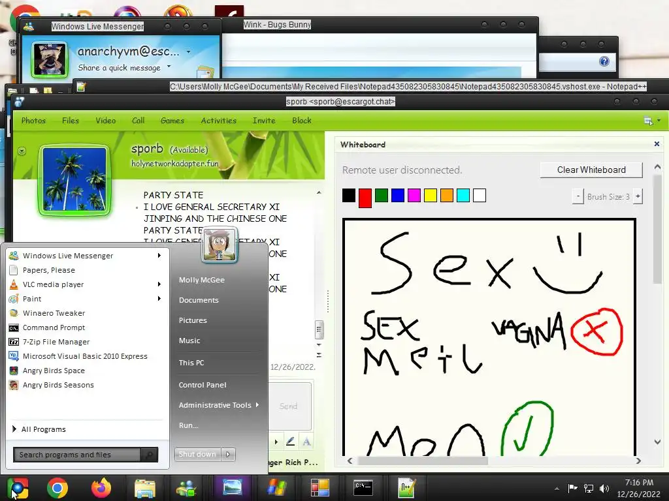This screenshot has width=669, height=501.
Task: Open the Activities menu in chat
Action: 218,121
